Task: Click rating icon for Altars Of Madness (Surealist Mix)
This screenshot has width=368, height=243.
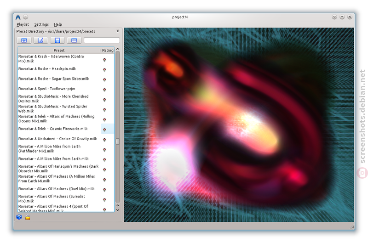Action: pos(105,200)
